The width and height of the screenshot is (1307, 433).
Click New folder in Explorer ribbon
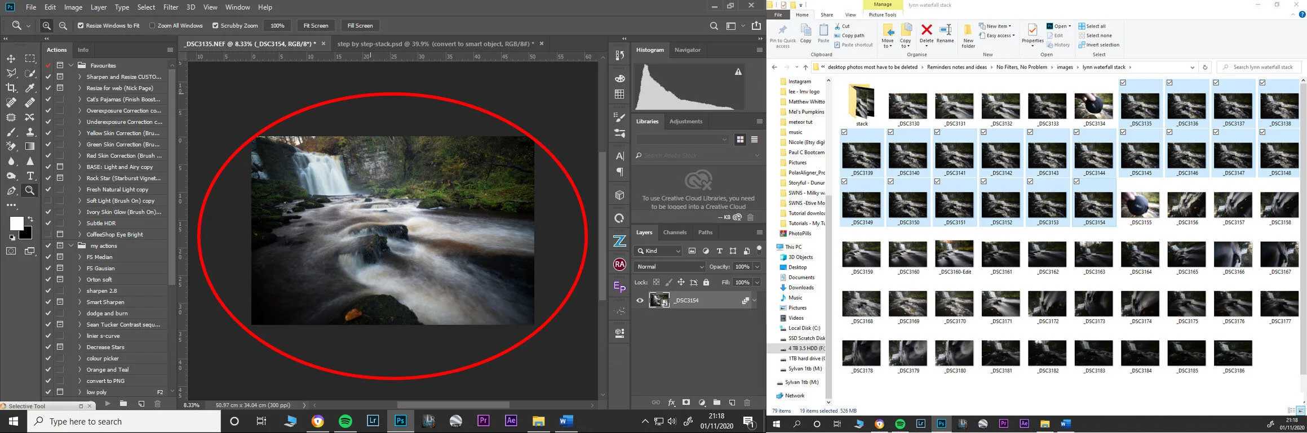coord(968,35)
